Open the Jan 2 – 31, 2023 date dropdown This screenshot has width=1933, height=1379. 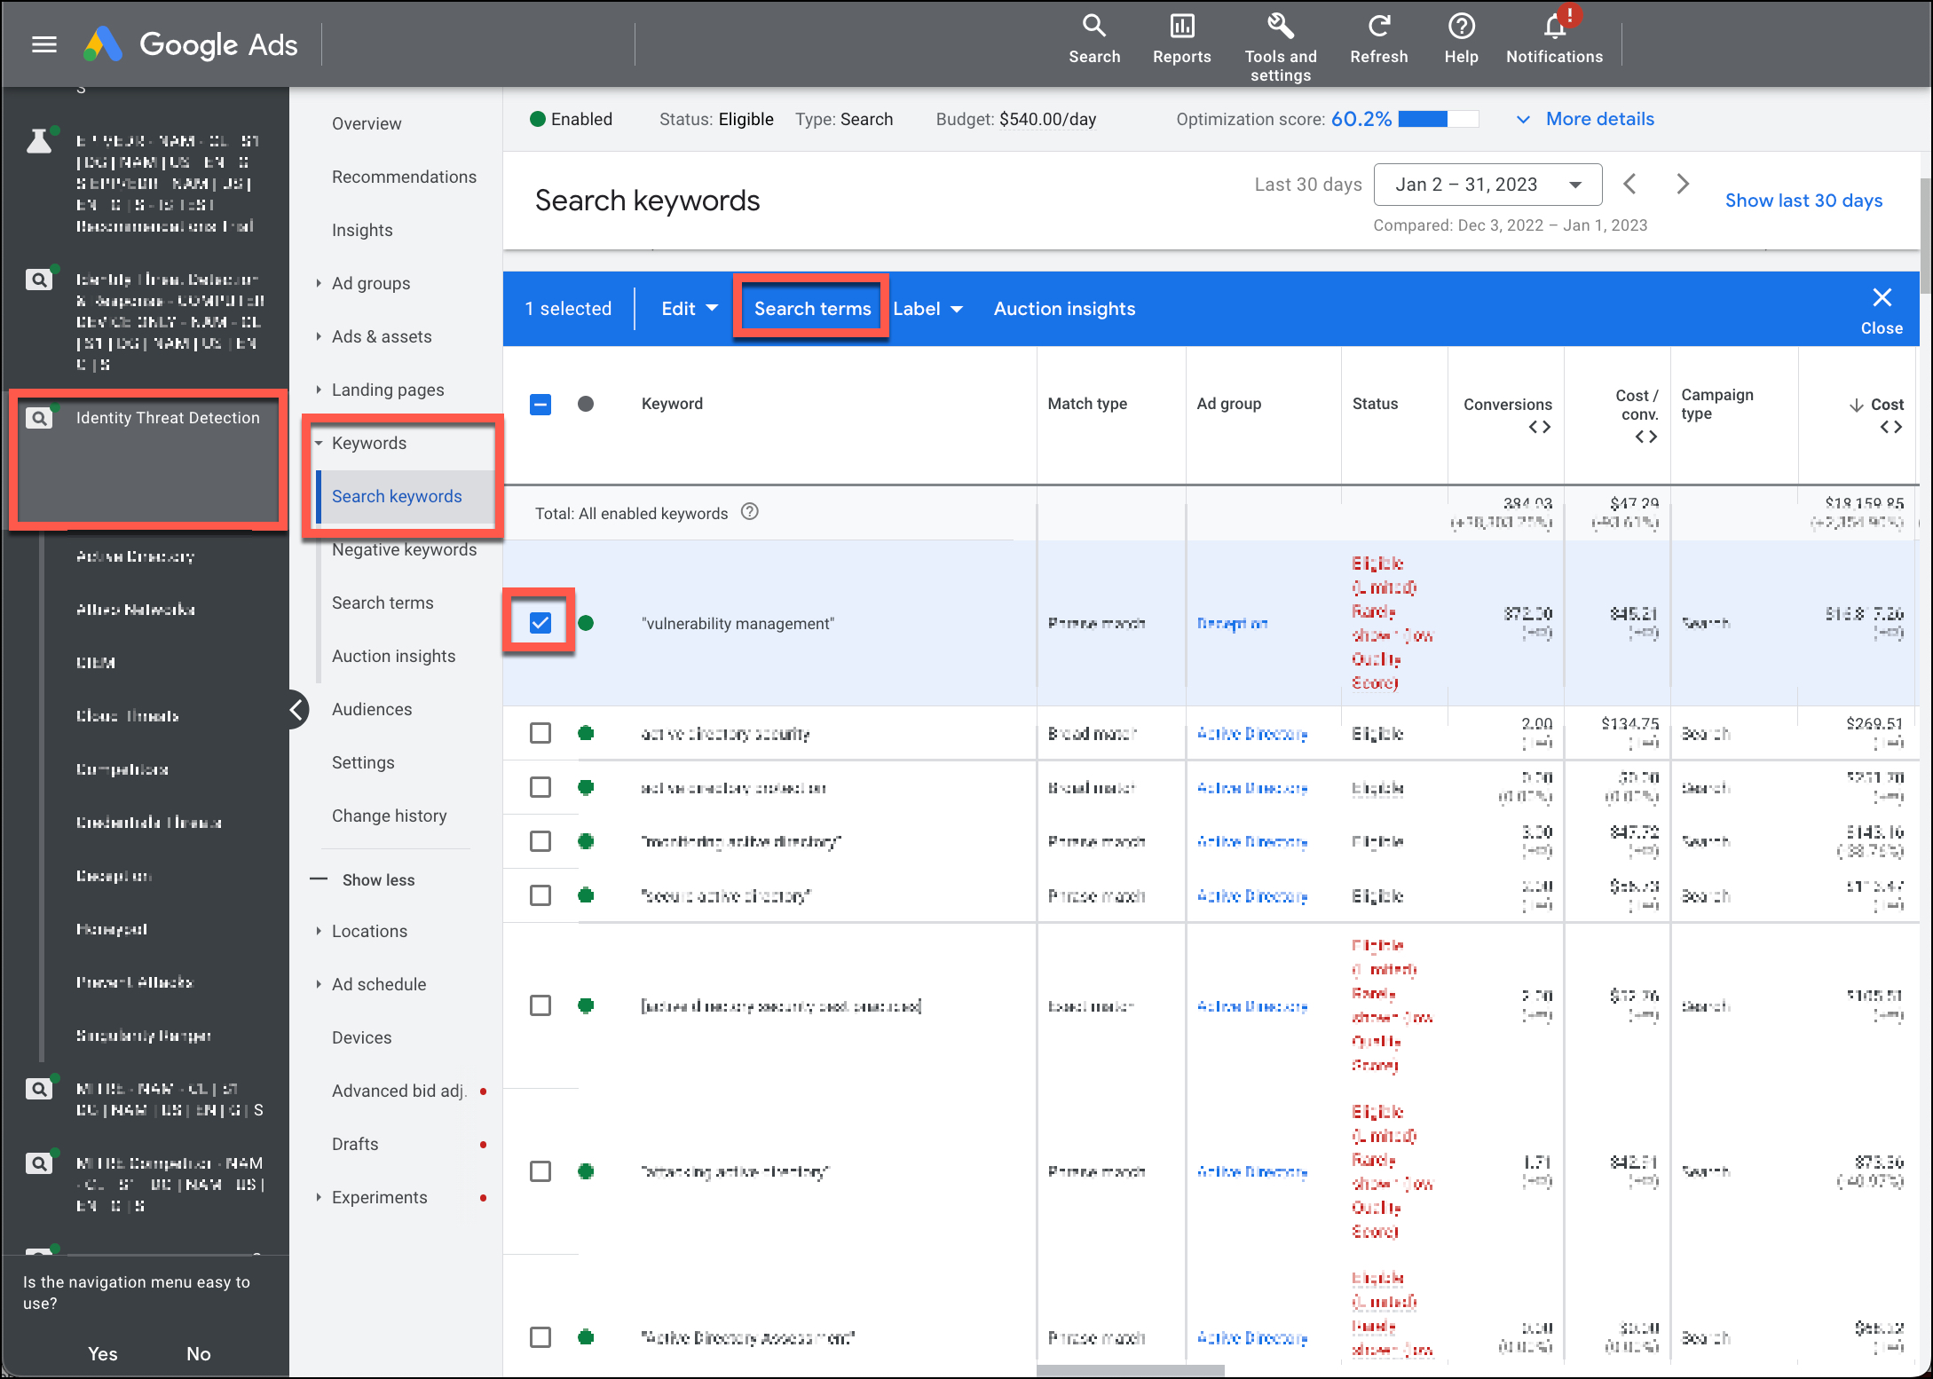(1487, 185)
